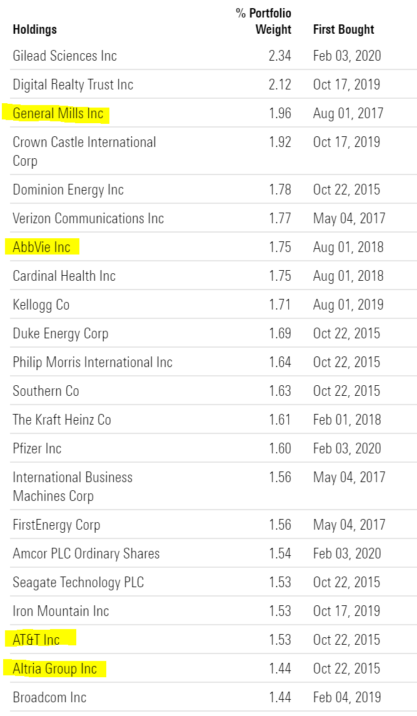Sort by First Bought column header
417x716 pixels.
(x=343, y=29)
